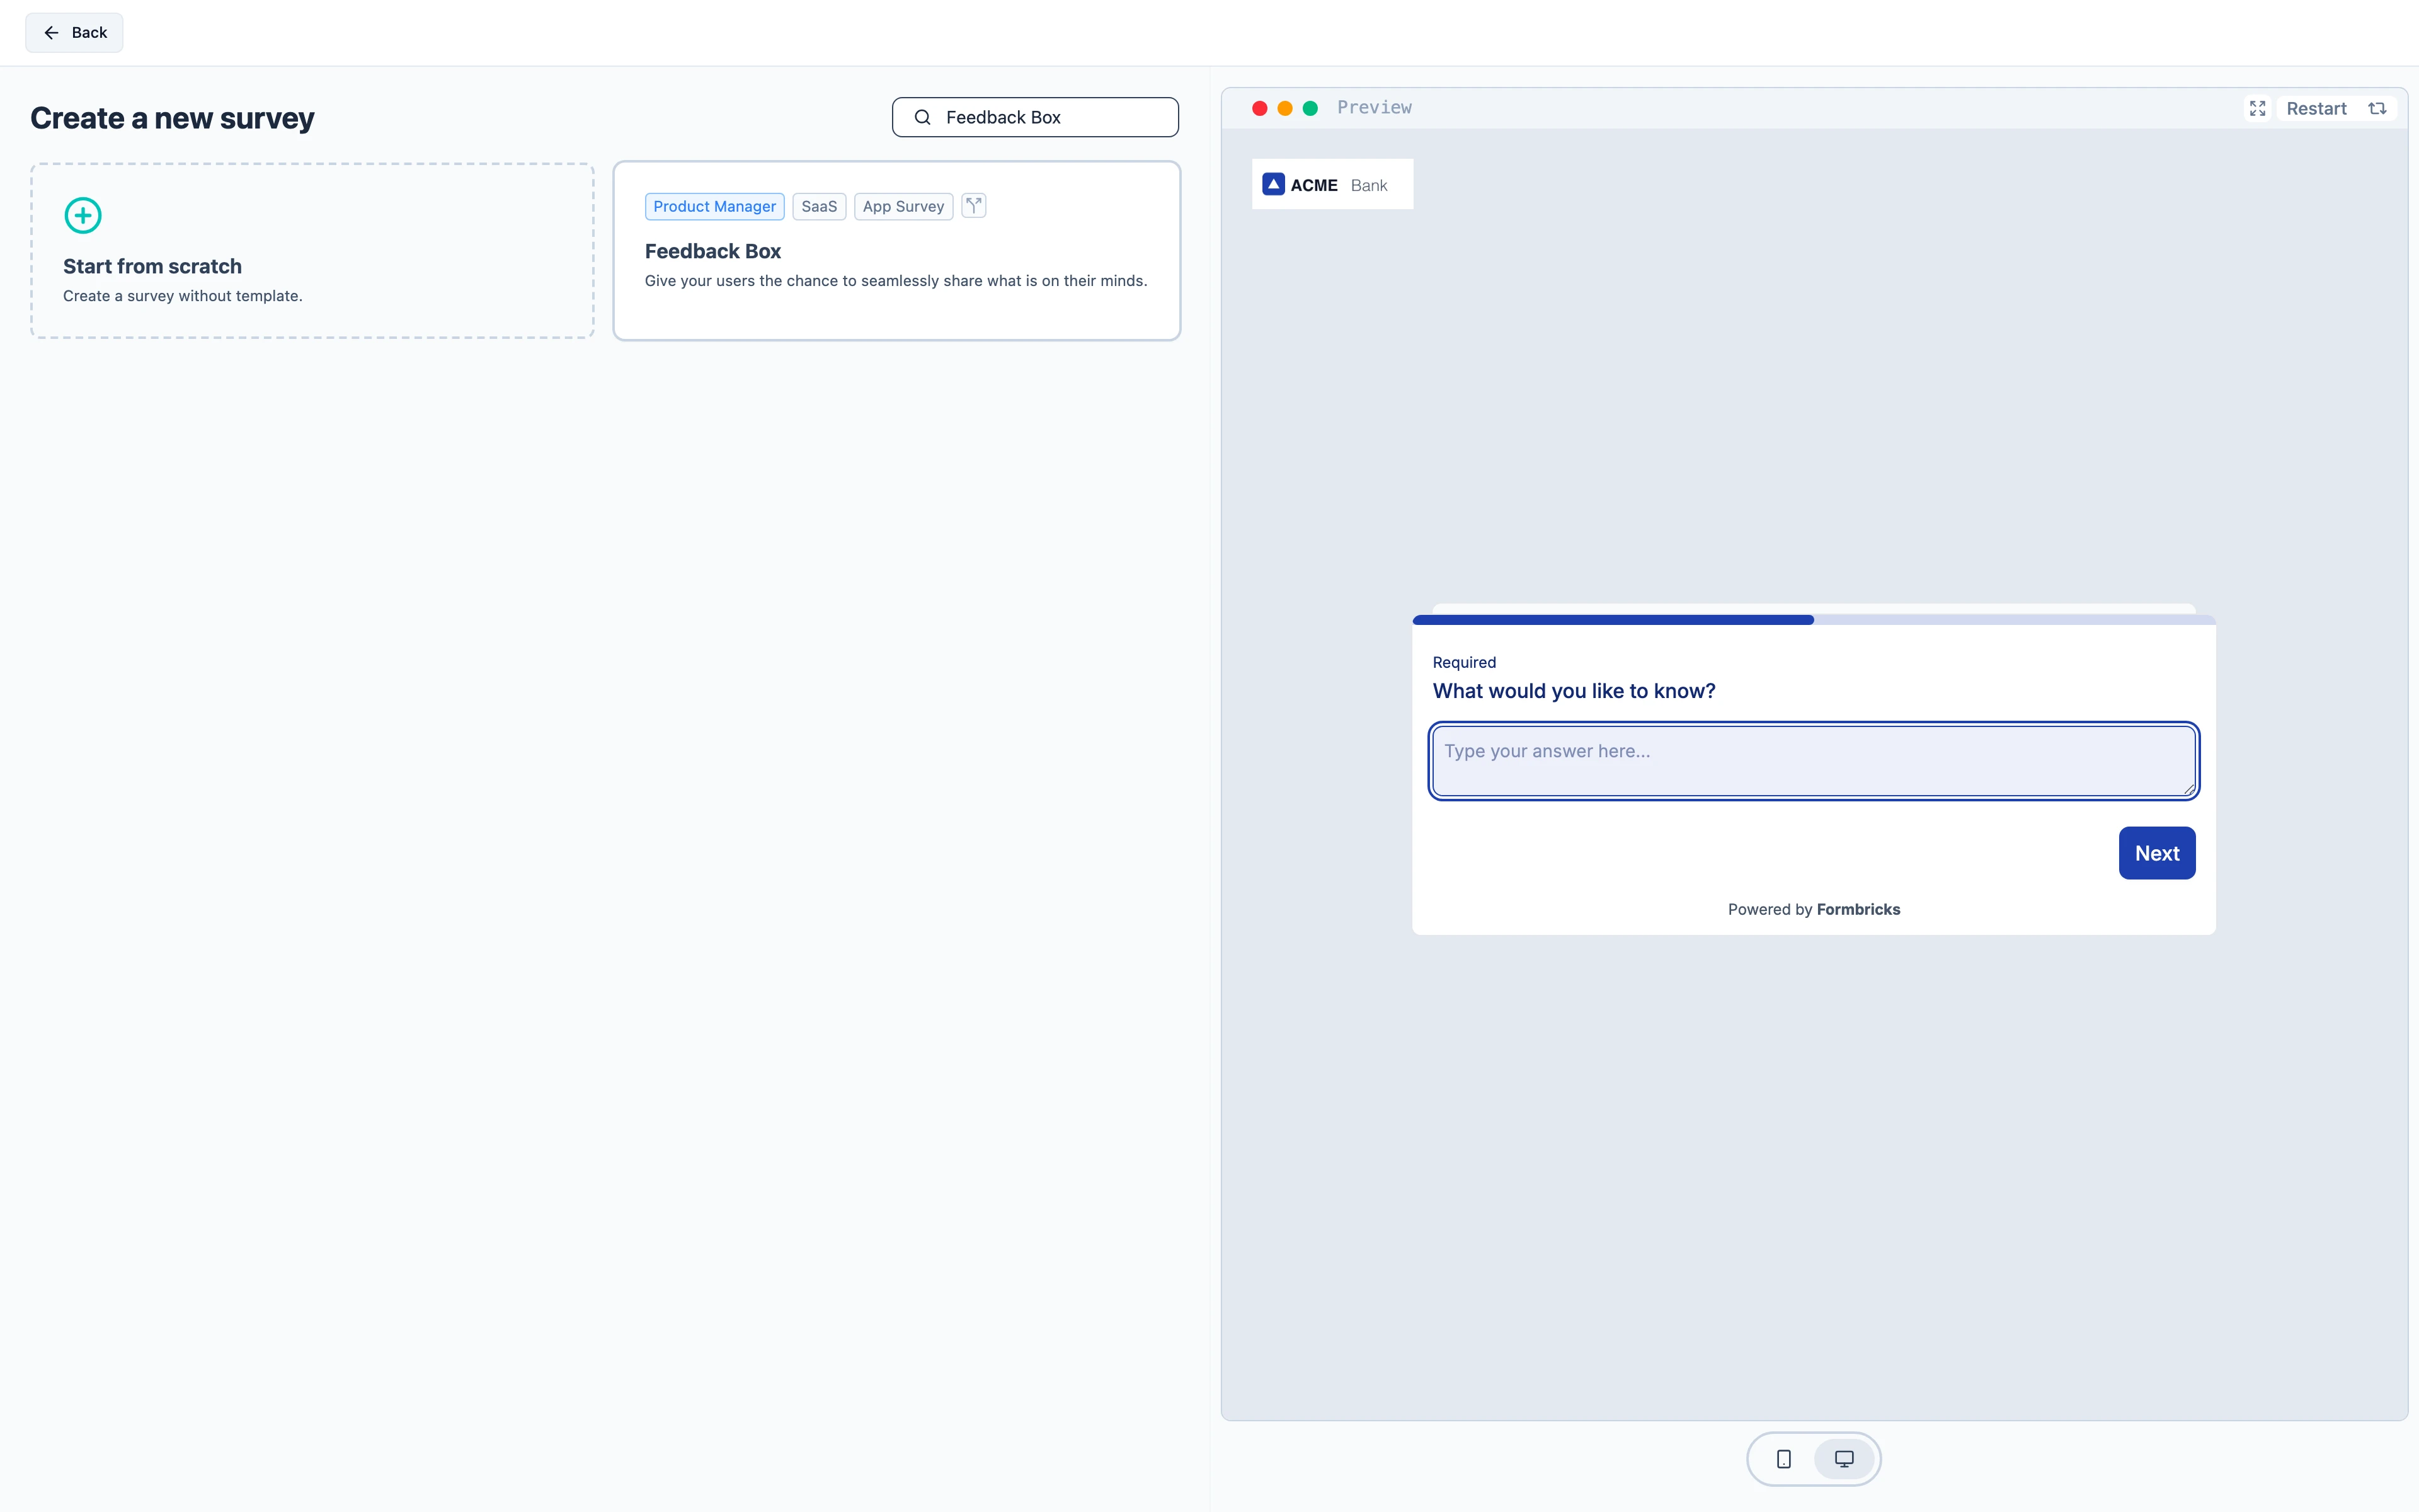Click the Back button
This screenshot has width=2419, height=1512.
74,32
